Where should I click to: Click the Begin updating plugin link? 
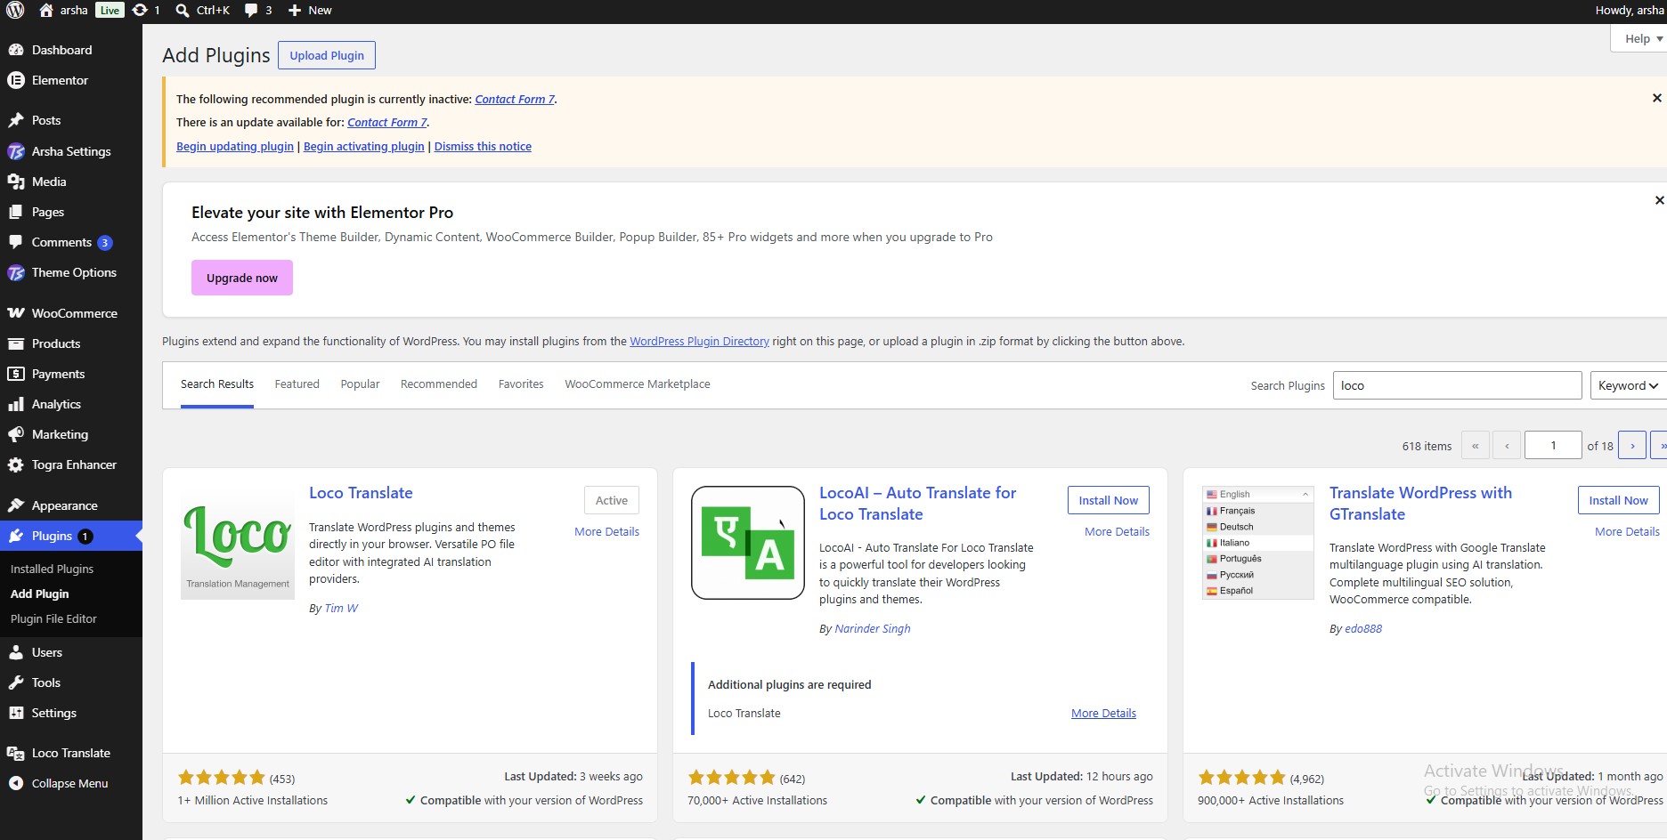[x=235, y=147]
